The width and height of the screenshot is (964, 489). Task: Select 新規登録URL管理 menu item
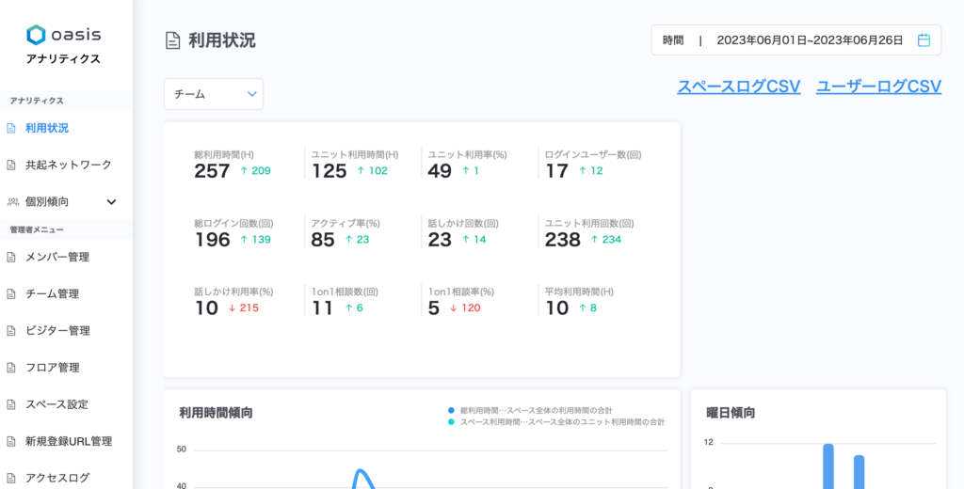(68, 440)
